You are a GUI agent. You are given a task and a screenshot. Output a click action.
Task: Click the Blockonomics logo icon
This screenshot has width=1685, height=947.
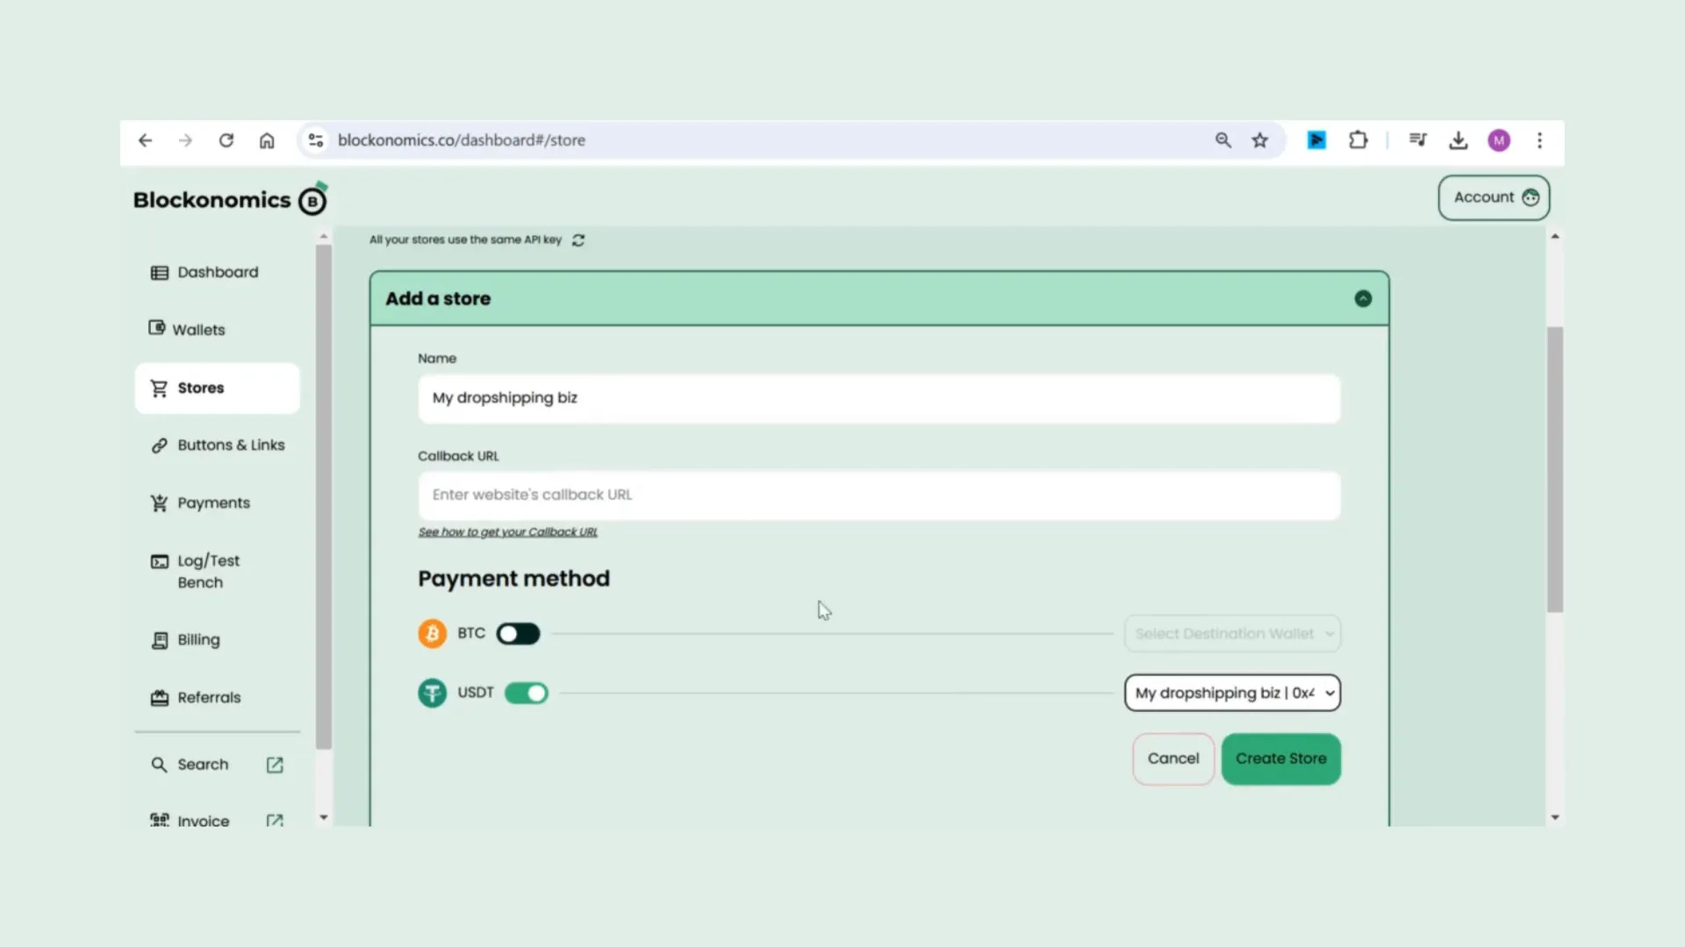coord(312,200)
